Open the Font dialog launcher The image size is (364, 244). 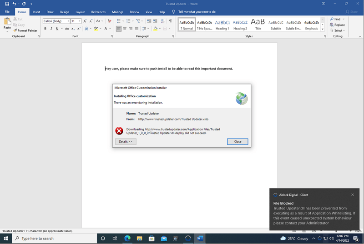click(x=112, y=36)
